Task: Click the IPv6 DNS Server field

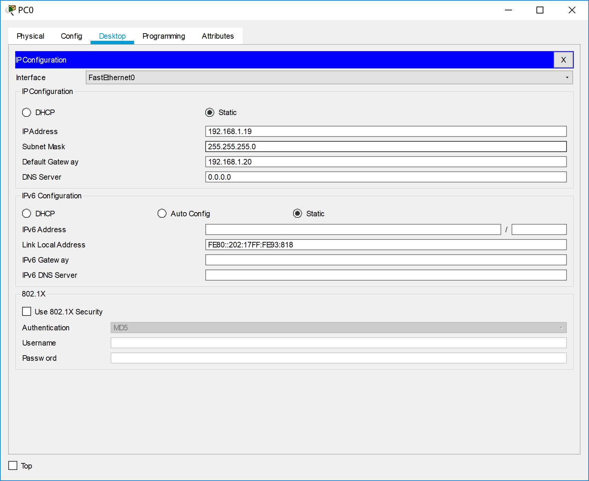Action: 386,275
